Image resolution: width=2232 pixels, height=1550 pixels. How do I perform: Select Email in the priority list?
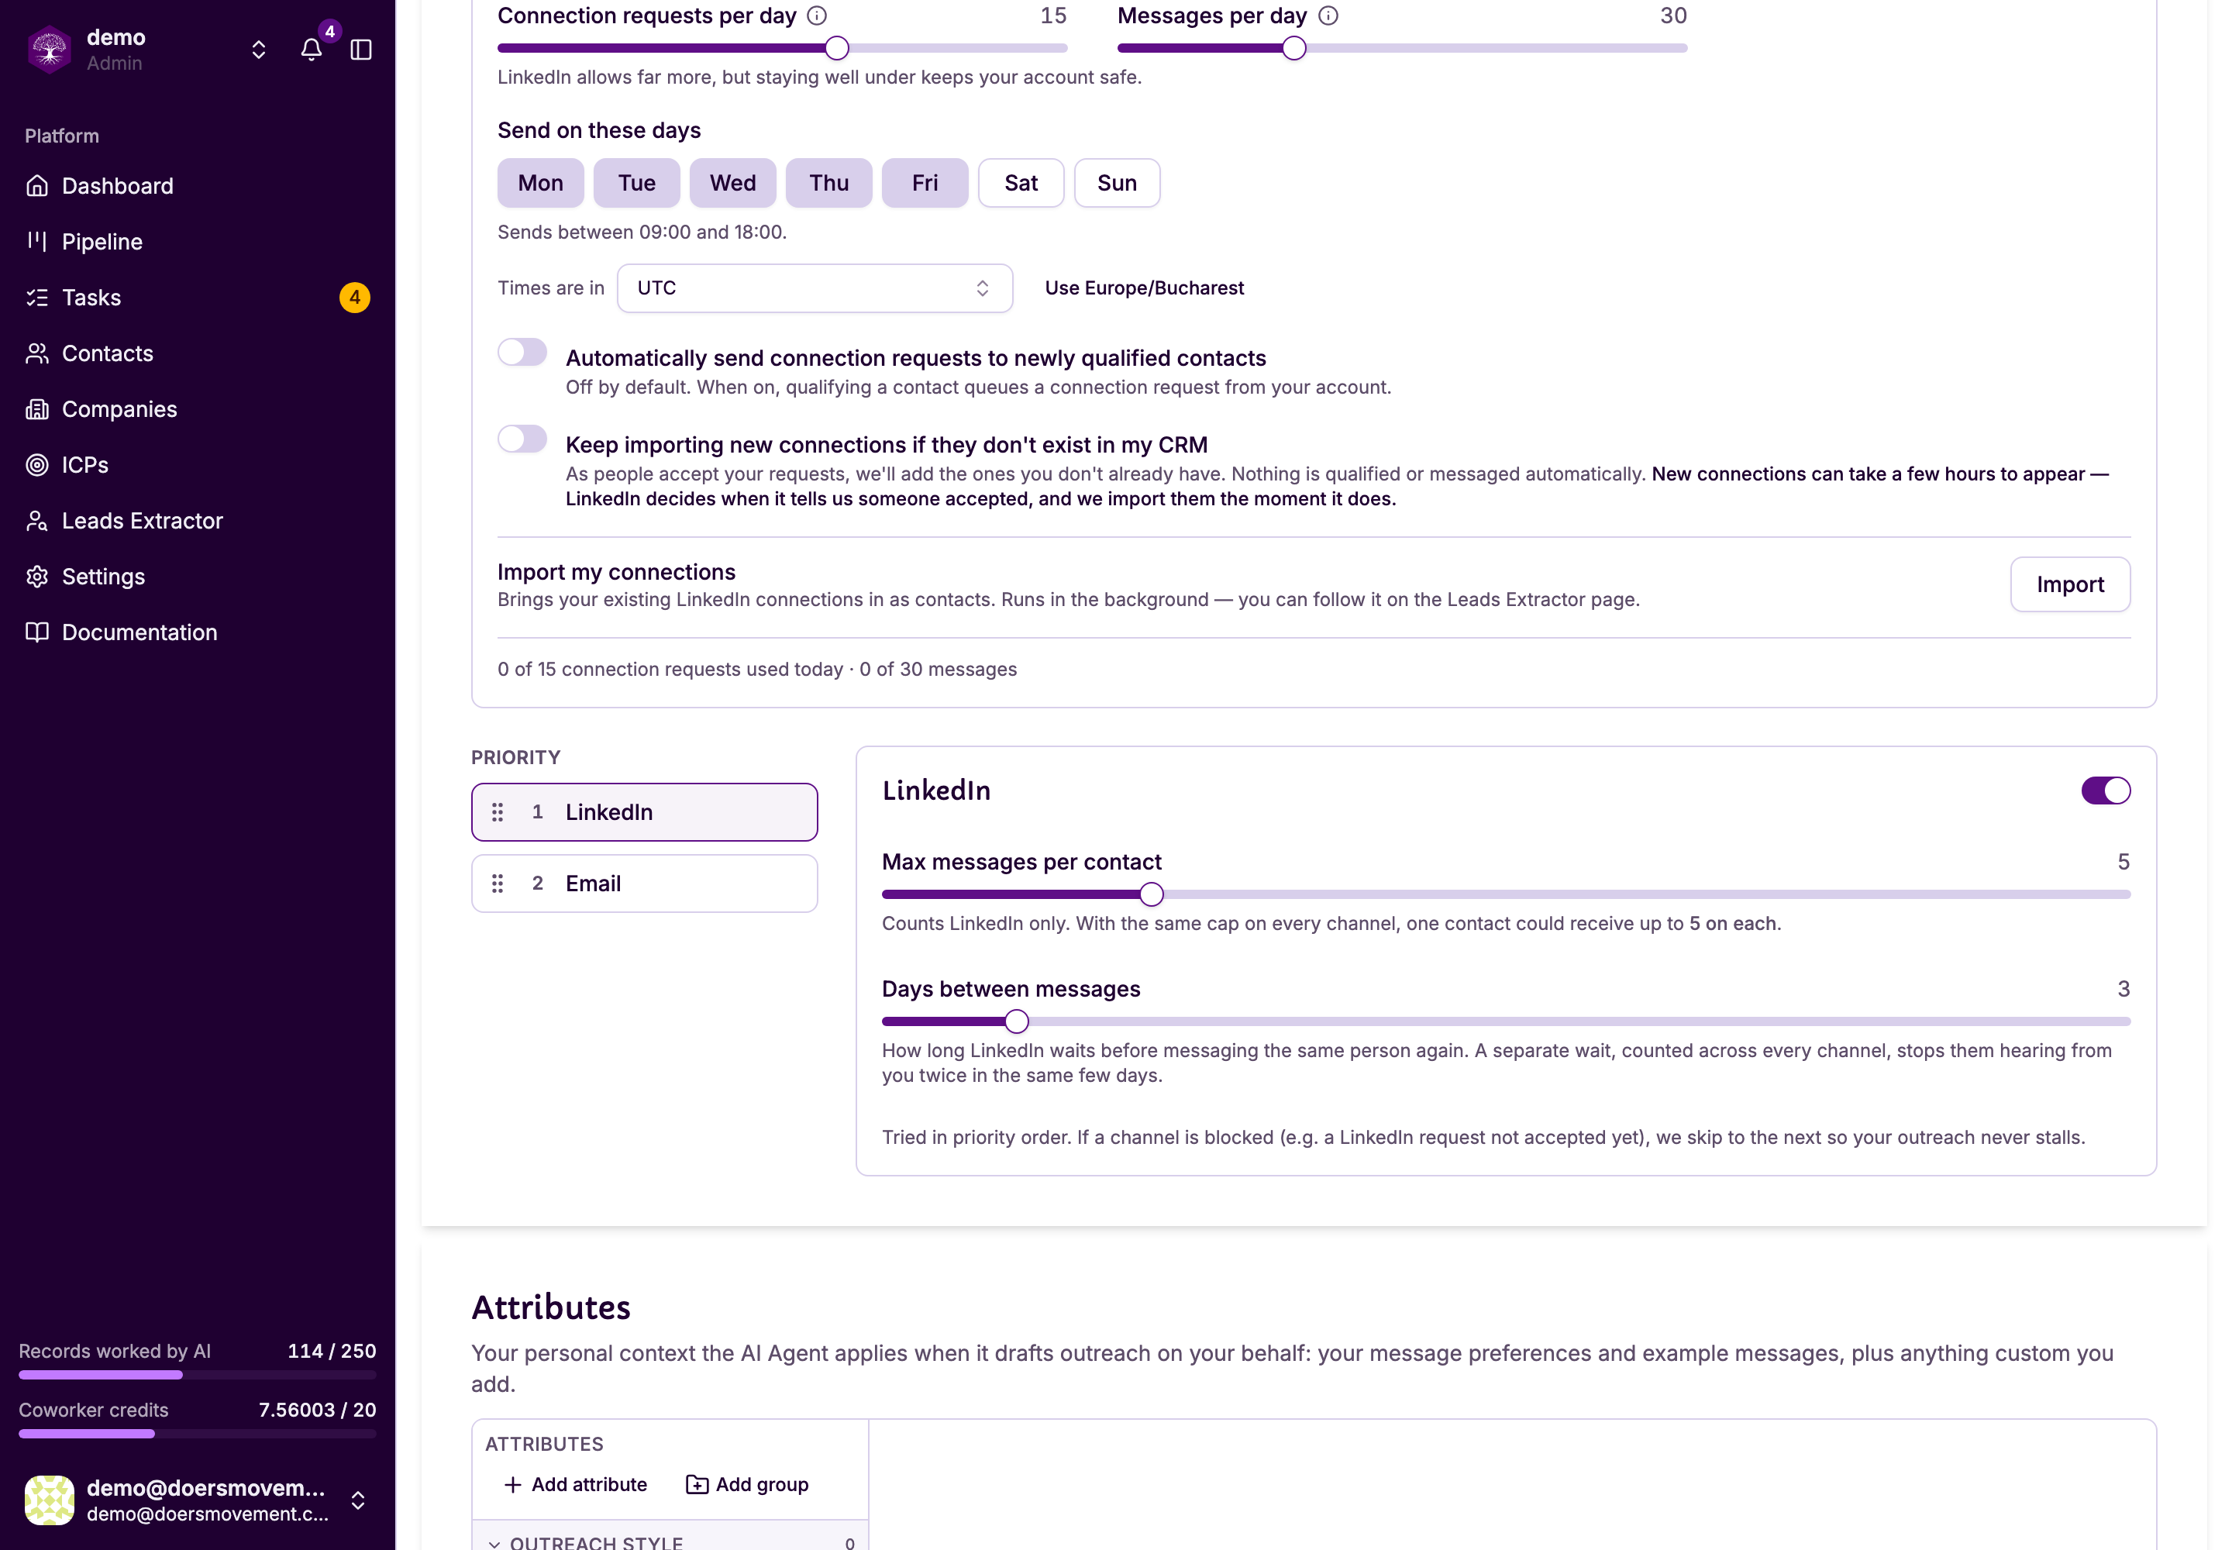click(644, 883)
